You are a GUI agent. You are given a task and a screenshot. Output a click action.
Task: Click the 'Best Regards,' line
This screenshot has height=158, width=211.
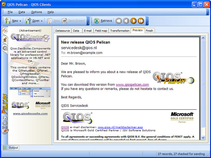[72, 97]
